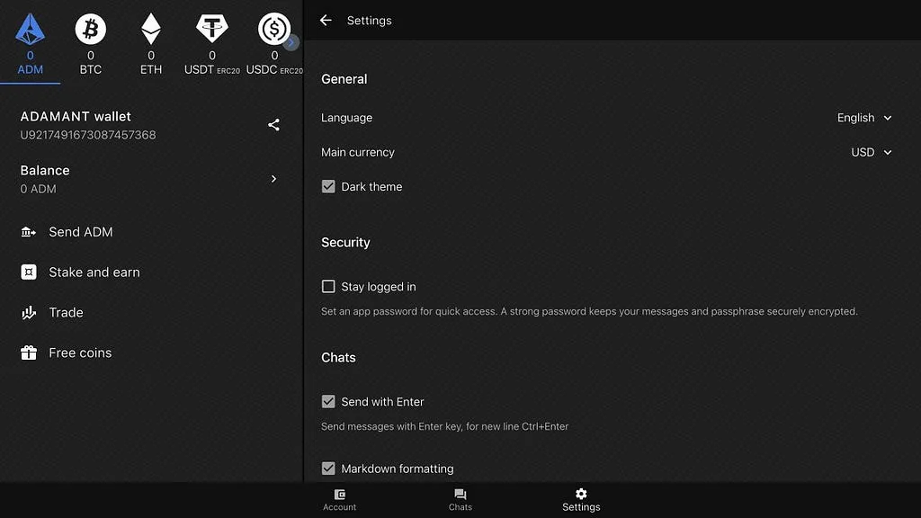Click the Trade chart icon
This screenshot has width=921, height=518.
[x=28, y=312]
